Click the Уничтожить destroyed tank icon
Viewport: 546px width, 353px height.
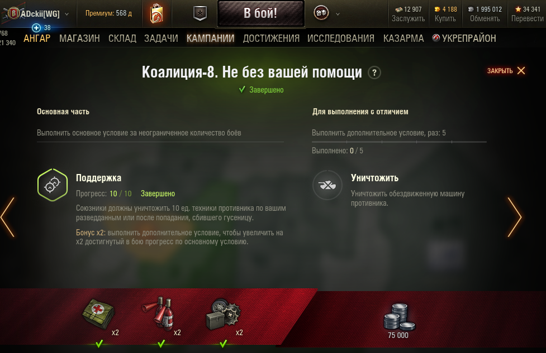pyautogui.click(x=327, y=185)
